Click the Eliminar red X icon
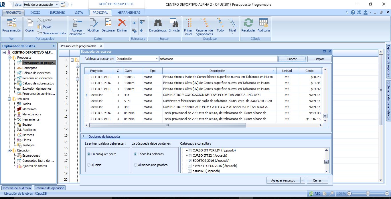The image size is (391, 199). pyautogui.click(x=122, y=23)
